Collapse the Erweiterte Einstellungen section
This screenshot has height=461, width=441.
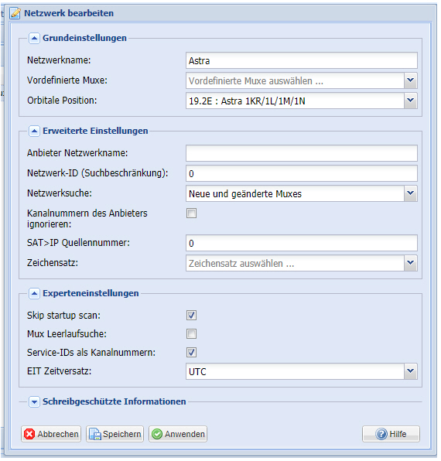click(34, 131)
